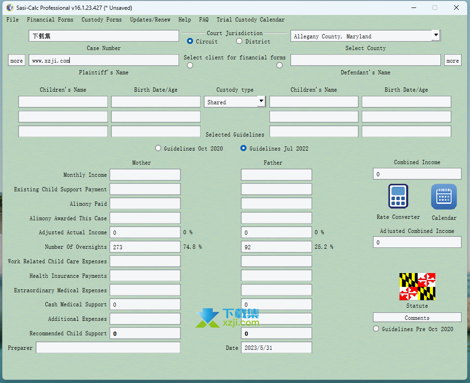Image resolution: width=470 pixels, height=383 pixels.
Task: Click Father's Work Related Child Care Expenses field
Action: click(276, 261)
